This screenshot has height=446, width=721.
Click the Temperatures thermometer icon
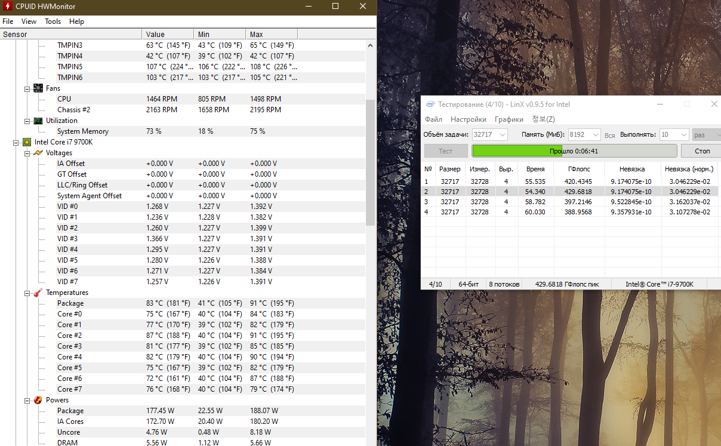(38, 293)
